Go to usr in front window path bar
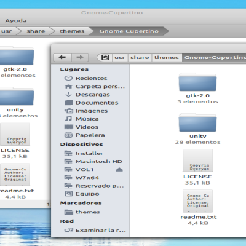The height and width of the screenshot is (246, 246). (120, 57)
